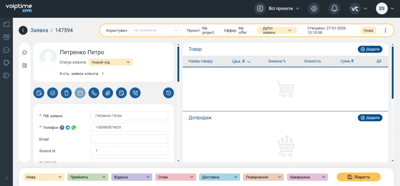Screen dimensions: 400x186
Task: Open the clients (people) sidebar icon
Action: pos(6,37)
